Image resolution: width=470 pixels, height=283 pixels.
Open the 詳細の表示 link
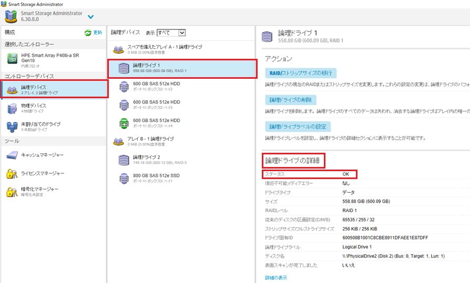click(x=276, y=278)
